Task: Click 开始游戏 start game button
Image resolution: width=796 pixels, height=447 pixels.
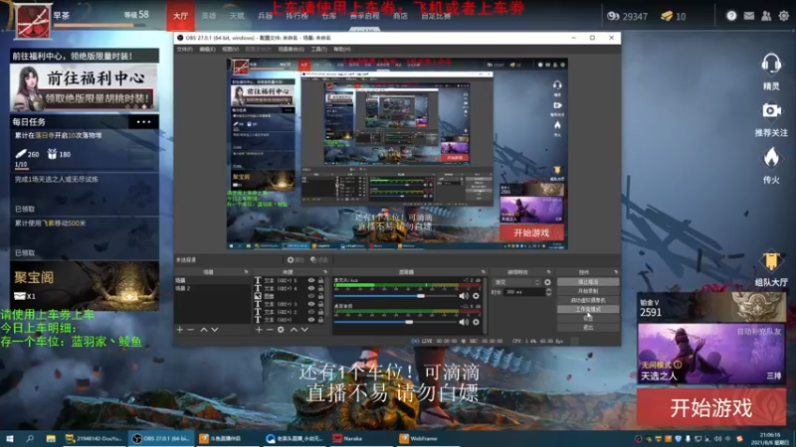Action: pyautogui.click(x=711, y=407)
